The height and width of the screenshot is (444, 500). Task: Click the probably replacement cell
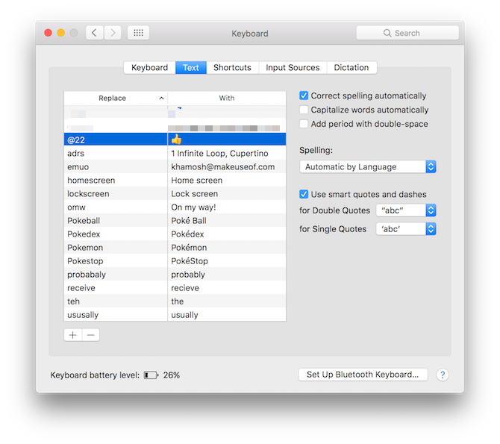pyautogui.click(x=227, y=275)
